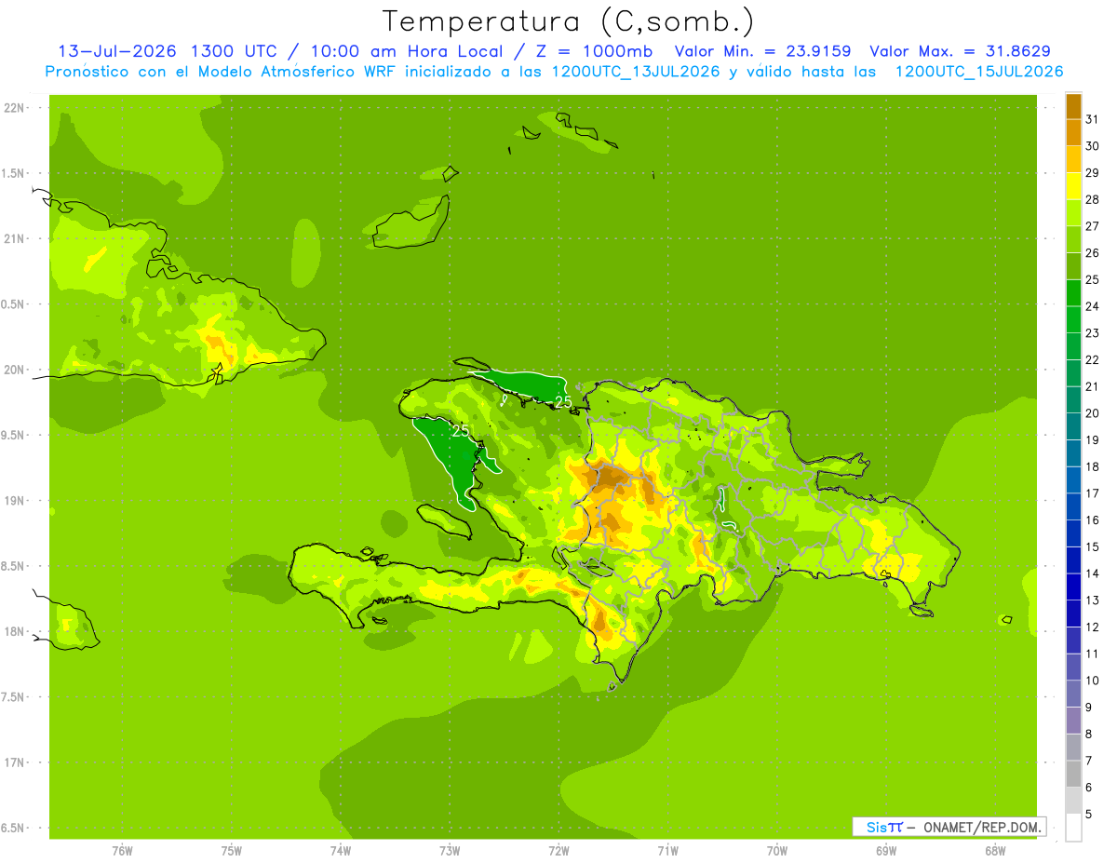Viewport: 1117px width, 863px height.
Task: Pick the yellow legend band between 28 and 29
Action: (x=1073, y=186)
